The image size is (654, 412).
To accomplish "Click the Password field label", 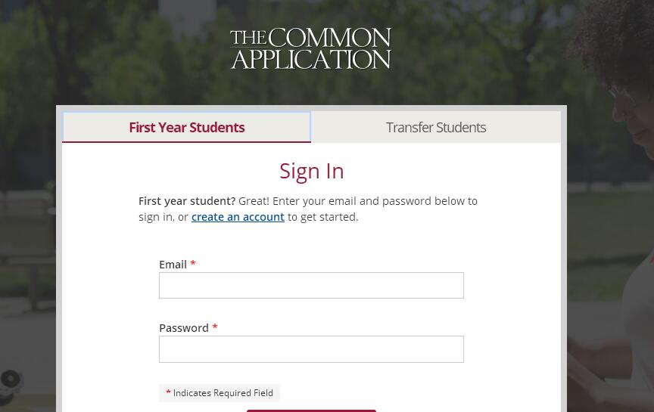I will coord(183,328).
